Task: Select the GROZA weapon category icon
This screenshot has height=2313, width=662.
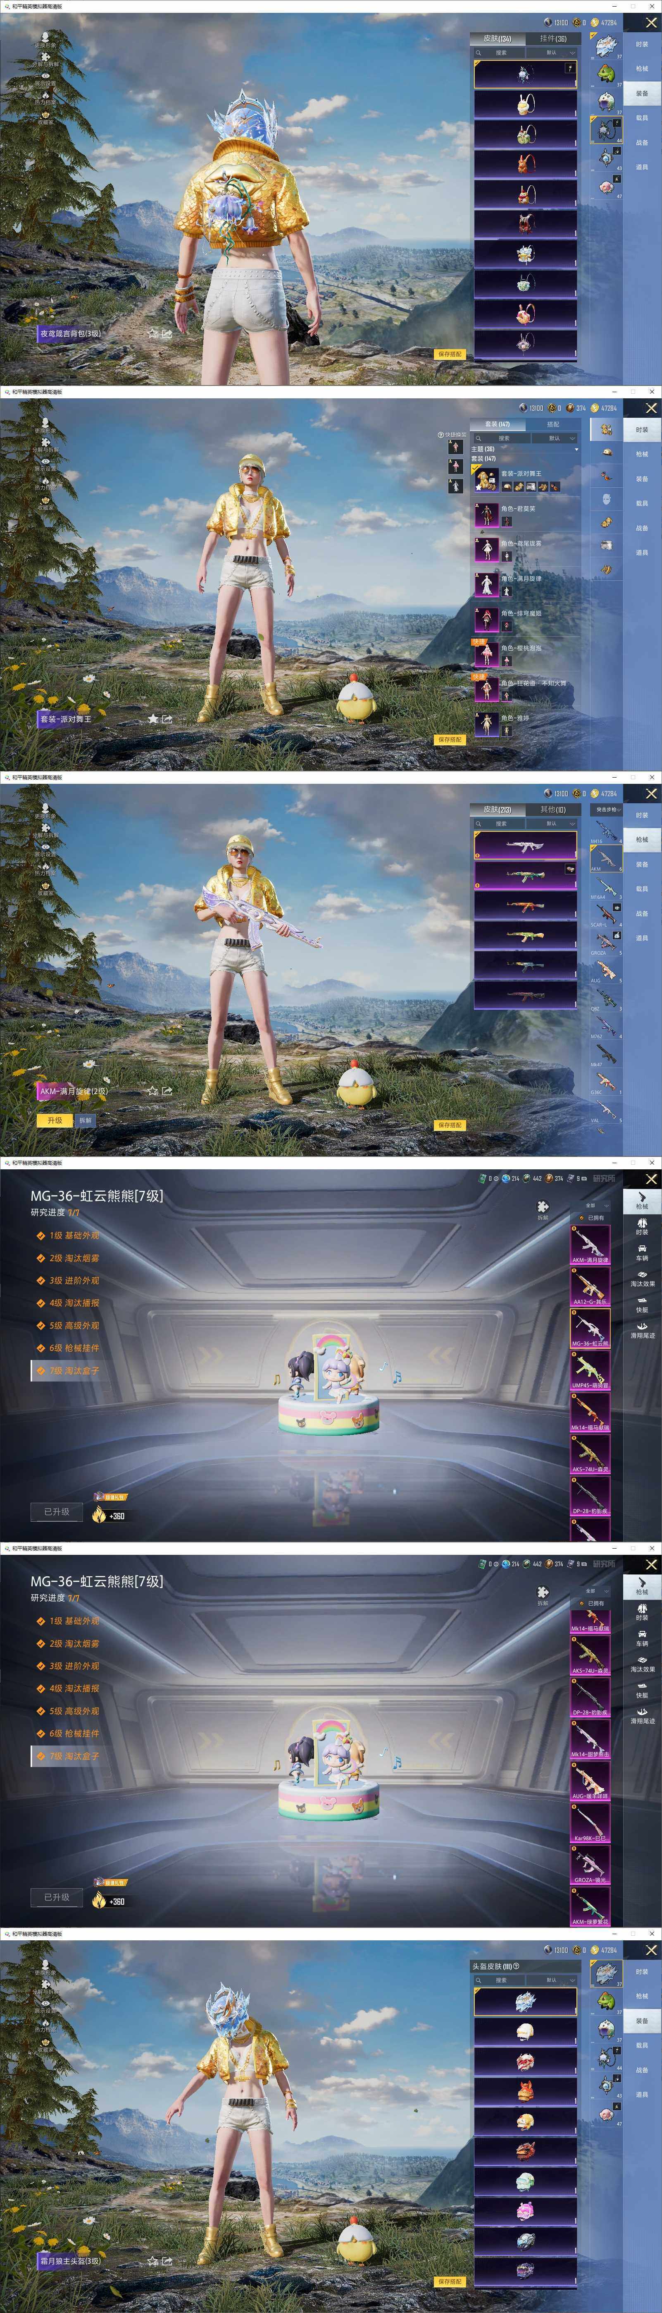Action: tap(606, 943)
